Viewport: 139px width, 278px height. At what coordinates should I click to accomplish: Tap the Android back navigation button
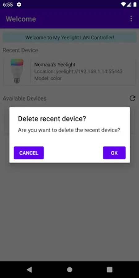pyautogui.click(x=29, y=270)
